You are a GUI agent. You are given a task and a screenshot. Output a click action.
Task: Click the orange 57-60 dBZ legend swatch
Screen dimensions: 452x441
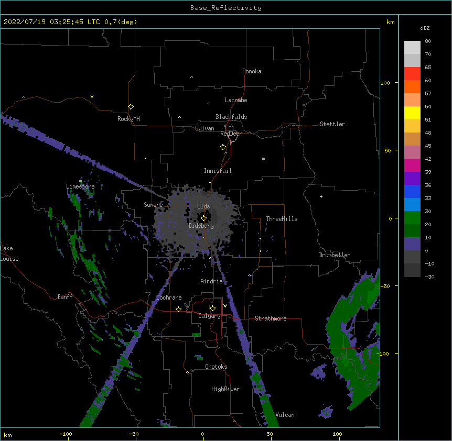coord(412,87)
